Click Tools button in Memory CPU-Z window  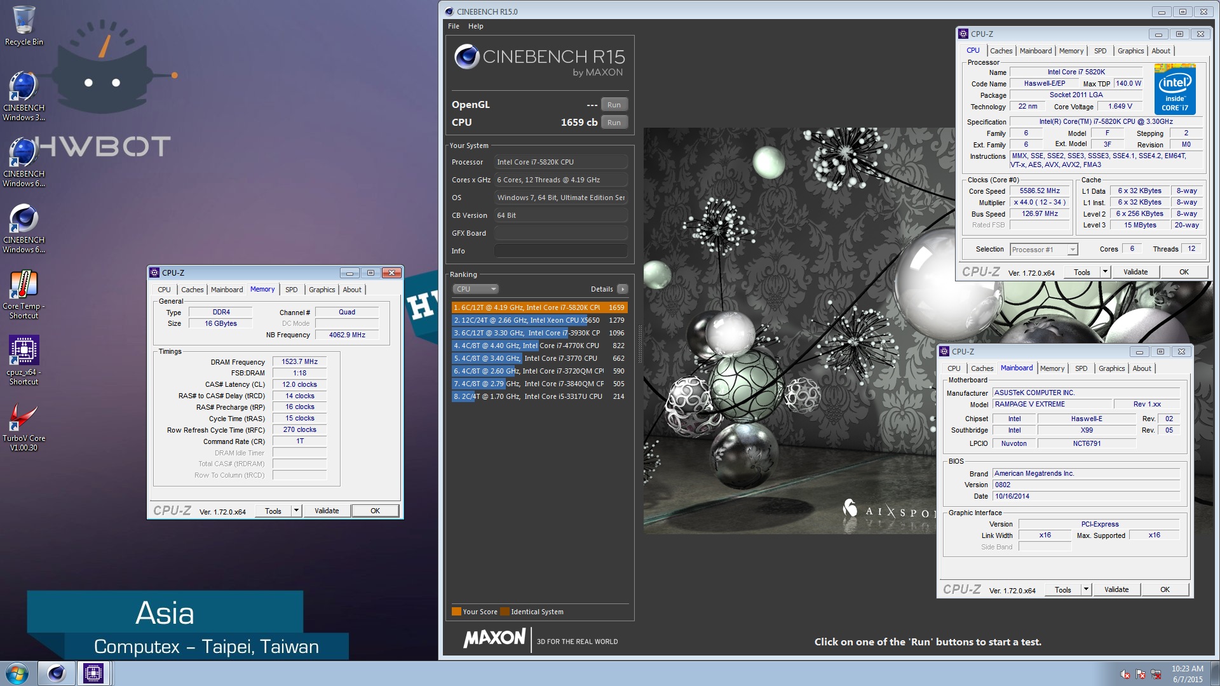(x=273, y=511)
